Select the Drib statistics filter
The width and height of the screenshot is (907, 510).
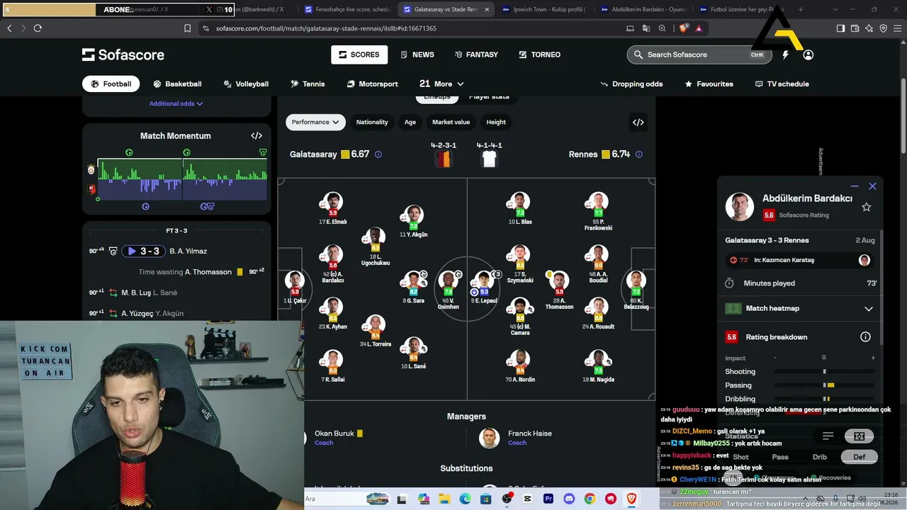[820, 457]
